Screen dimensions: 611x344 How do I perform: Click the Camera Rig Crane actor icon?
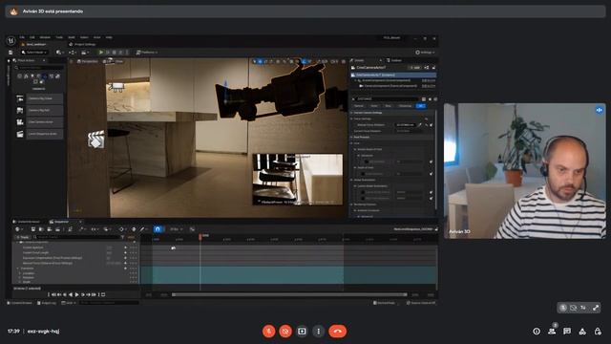click(x=20, y=98)
